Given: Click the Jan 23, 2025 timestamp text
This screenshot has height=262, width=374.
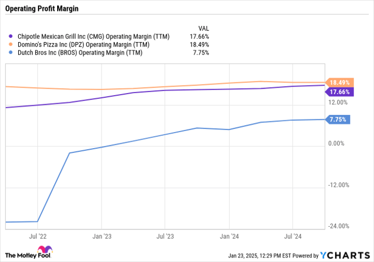Looking at the screenshot, I should click(x=260, y=256).
